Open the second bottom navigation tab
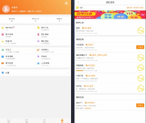 [x=27, y=121]
